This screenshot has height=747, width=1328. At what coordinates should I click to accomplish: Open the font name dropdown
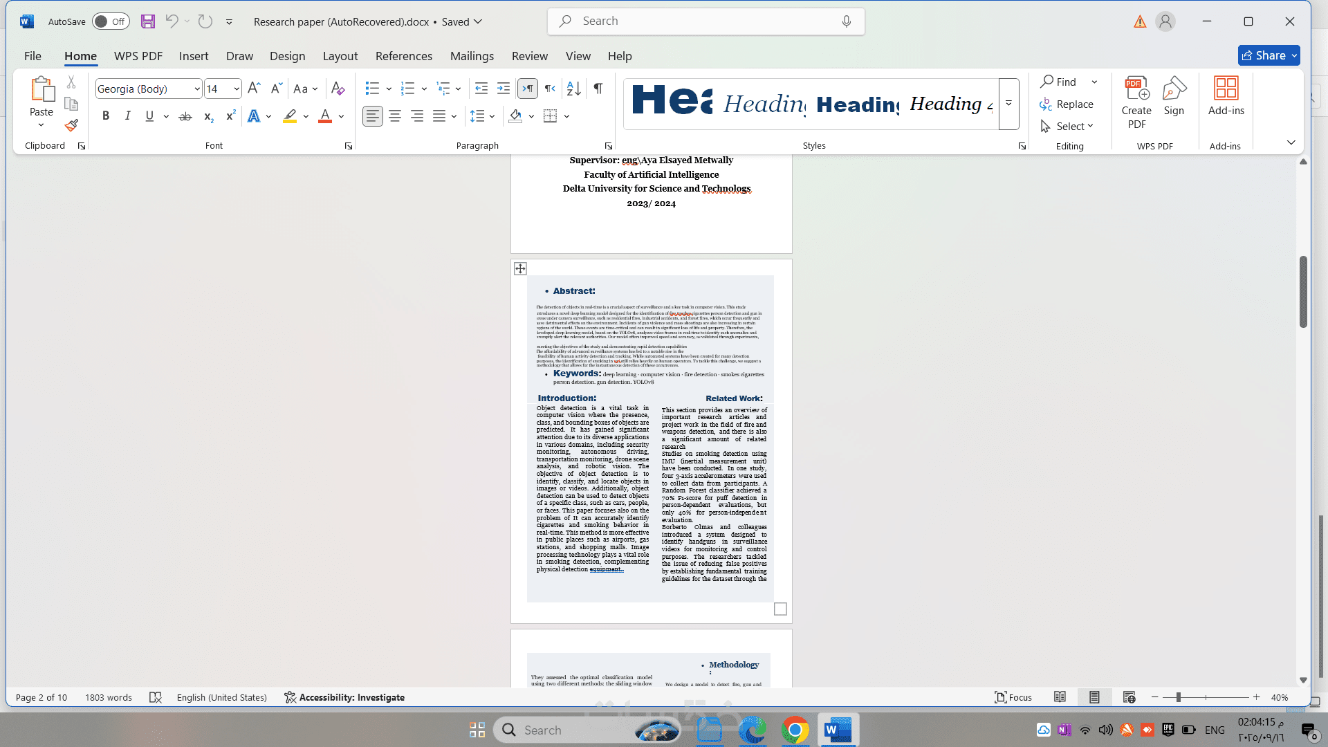[x=197, y=89]
